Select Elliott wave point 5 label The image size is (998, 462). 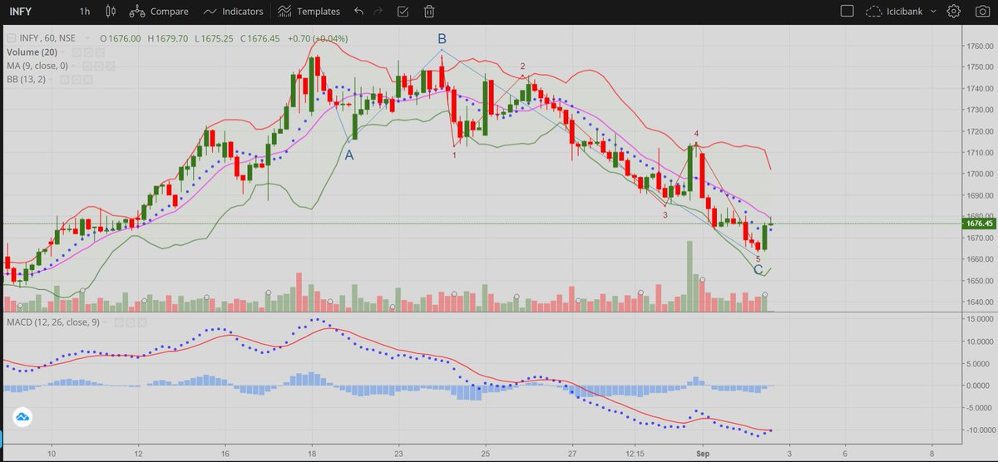(x=758, y=259)
